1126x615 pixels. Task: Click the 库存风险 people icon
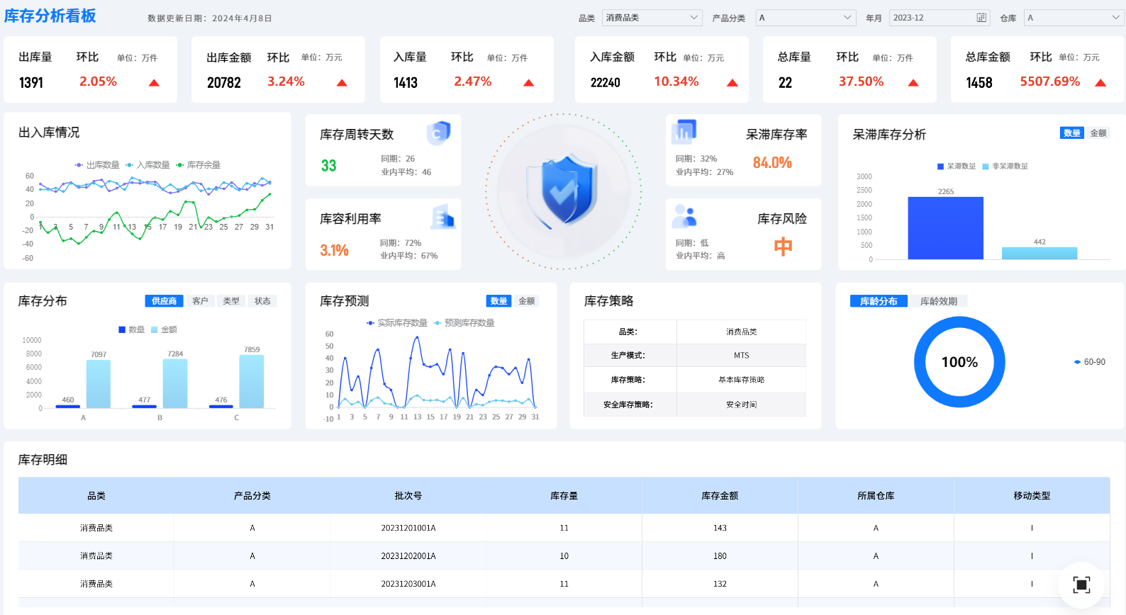point(684,216)
